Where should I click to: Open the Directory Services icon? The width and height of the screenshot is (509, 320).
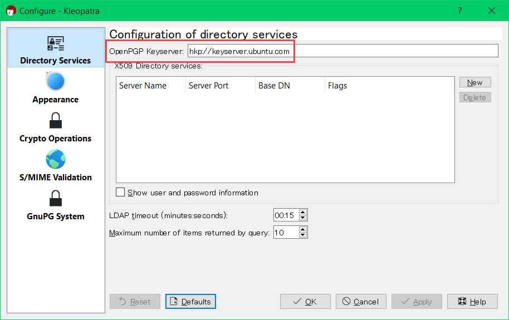[55, 44]
